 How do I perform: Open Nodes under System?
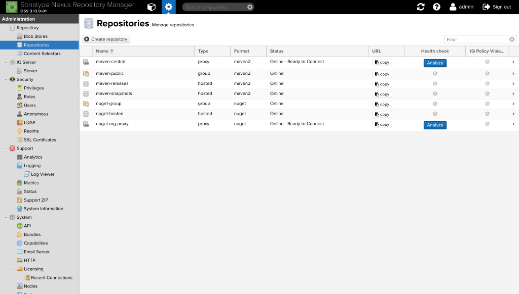[30, 286]
